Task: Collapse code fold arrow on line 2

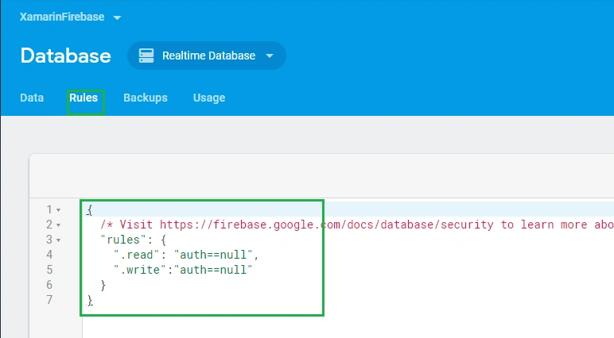Action: (58, 225)
